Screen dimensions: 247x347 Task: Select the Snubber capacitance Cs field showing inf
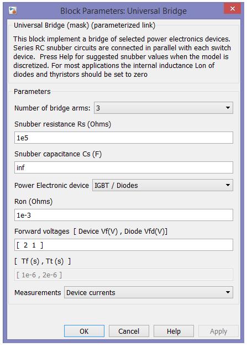[x=124, y=167]
